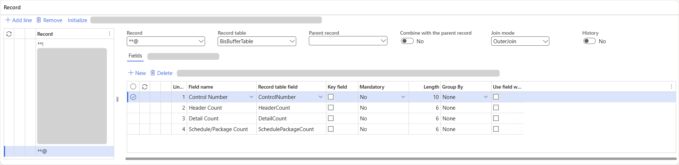Switch to the Fields tab
The image size is (679, 165).
pyautogui.click(x=135, y=56)
